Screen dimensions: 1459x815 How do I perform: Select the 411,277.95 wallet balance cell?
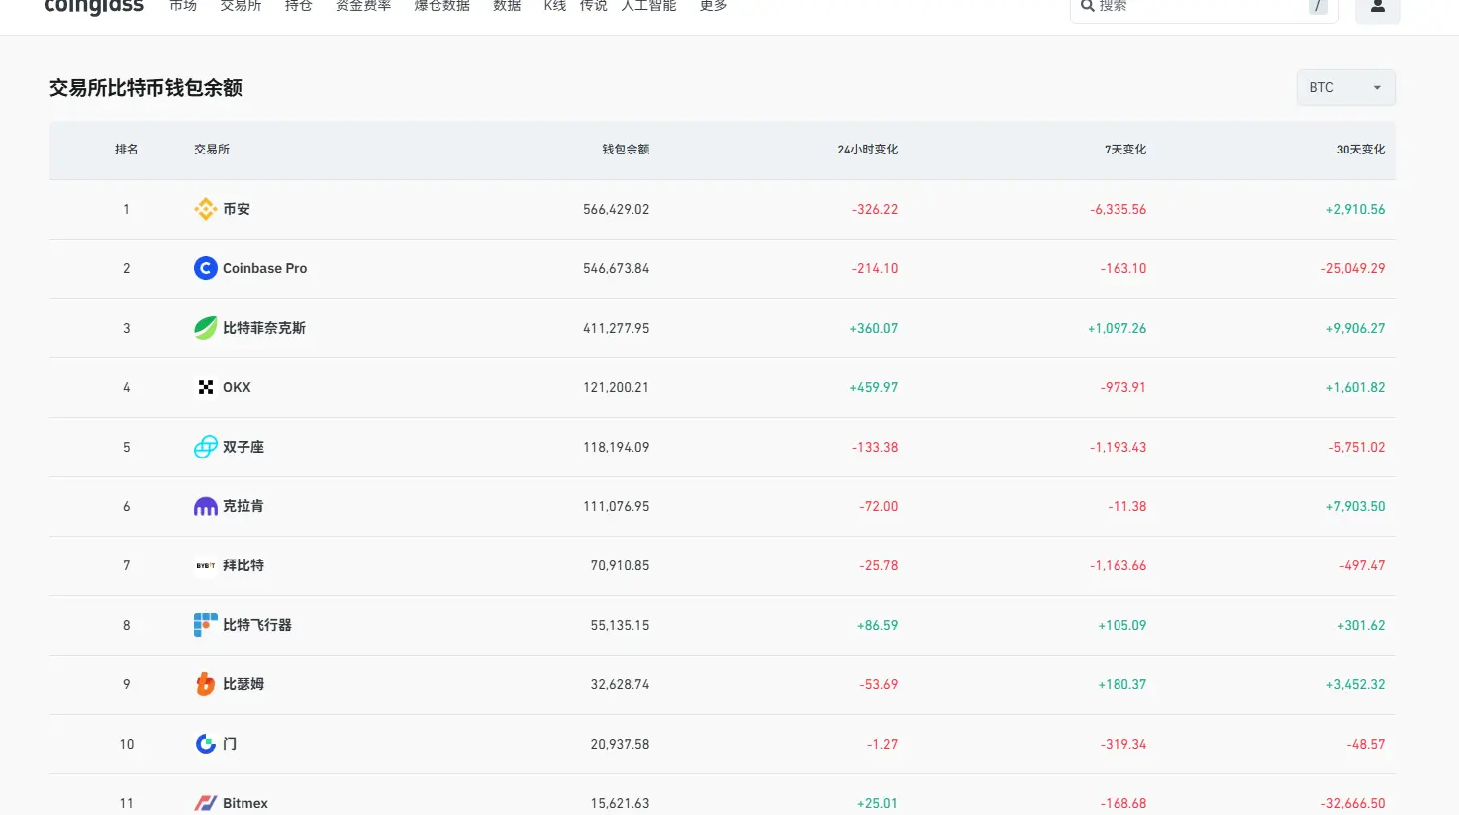617,328
